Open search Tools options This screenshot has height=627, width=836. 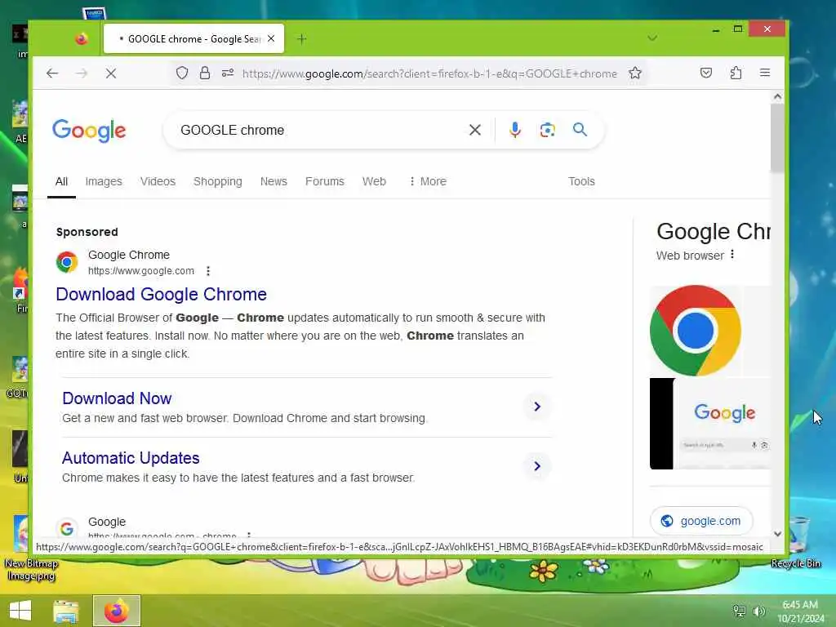point(581,182)
